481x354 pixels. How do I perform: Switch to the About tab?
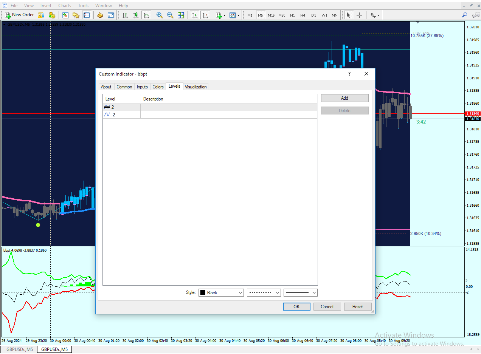[106, 87]
